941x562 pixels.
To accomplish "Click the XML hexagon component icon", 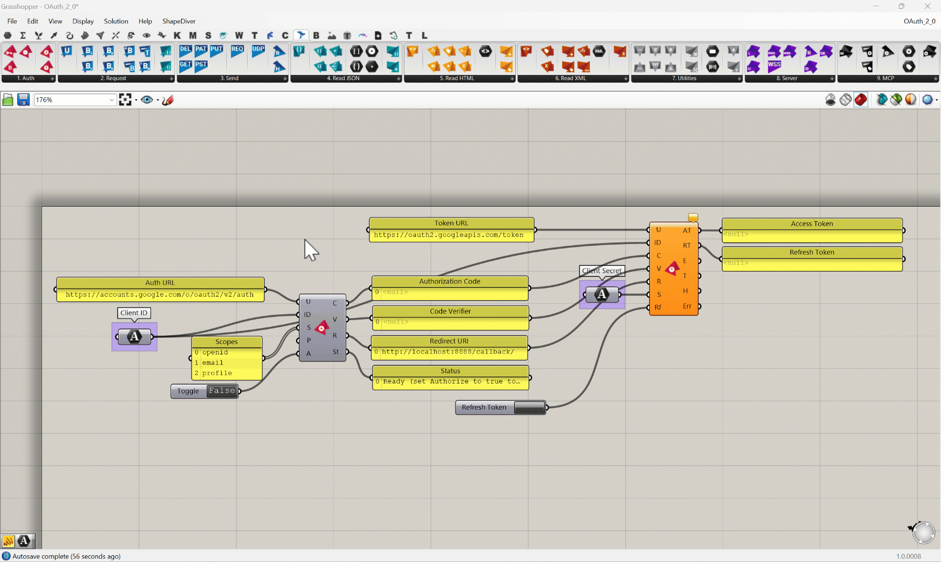I will click(x=599, y=51).
